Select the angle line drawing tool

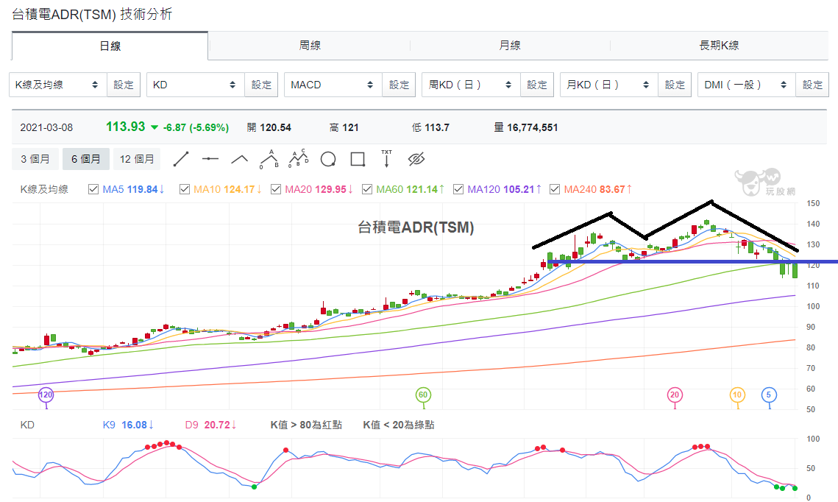239,159
